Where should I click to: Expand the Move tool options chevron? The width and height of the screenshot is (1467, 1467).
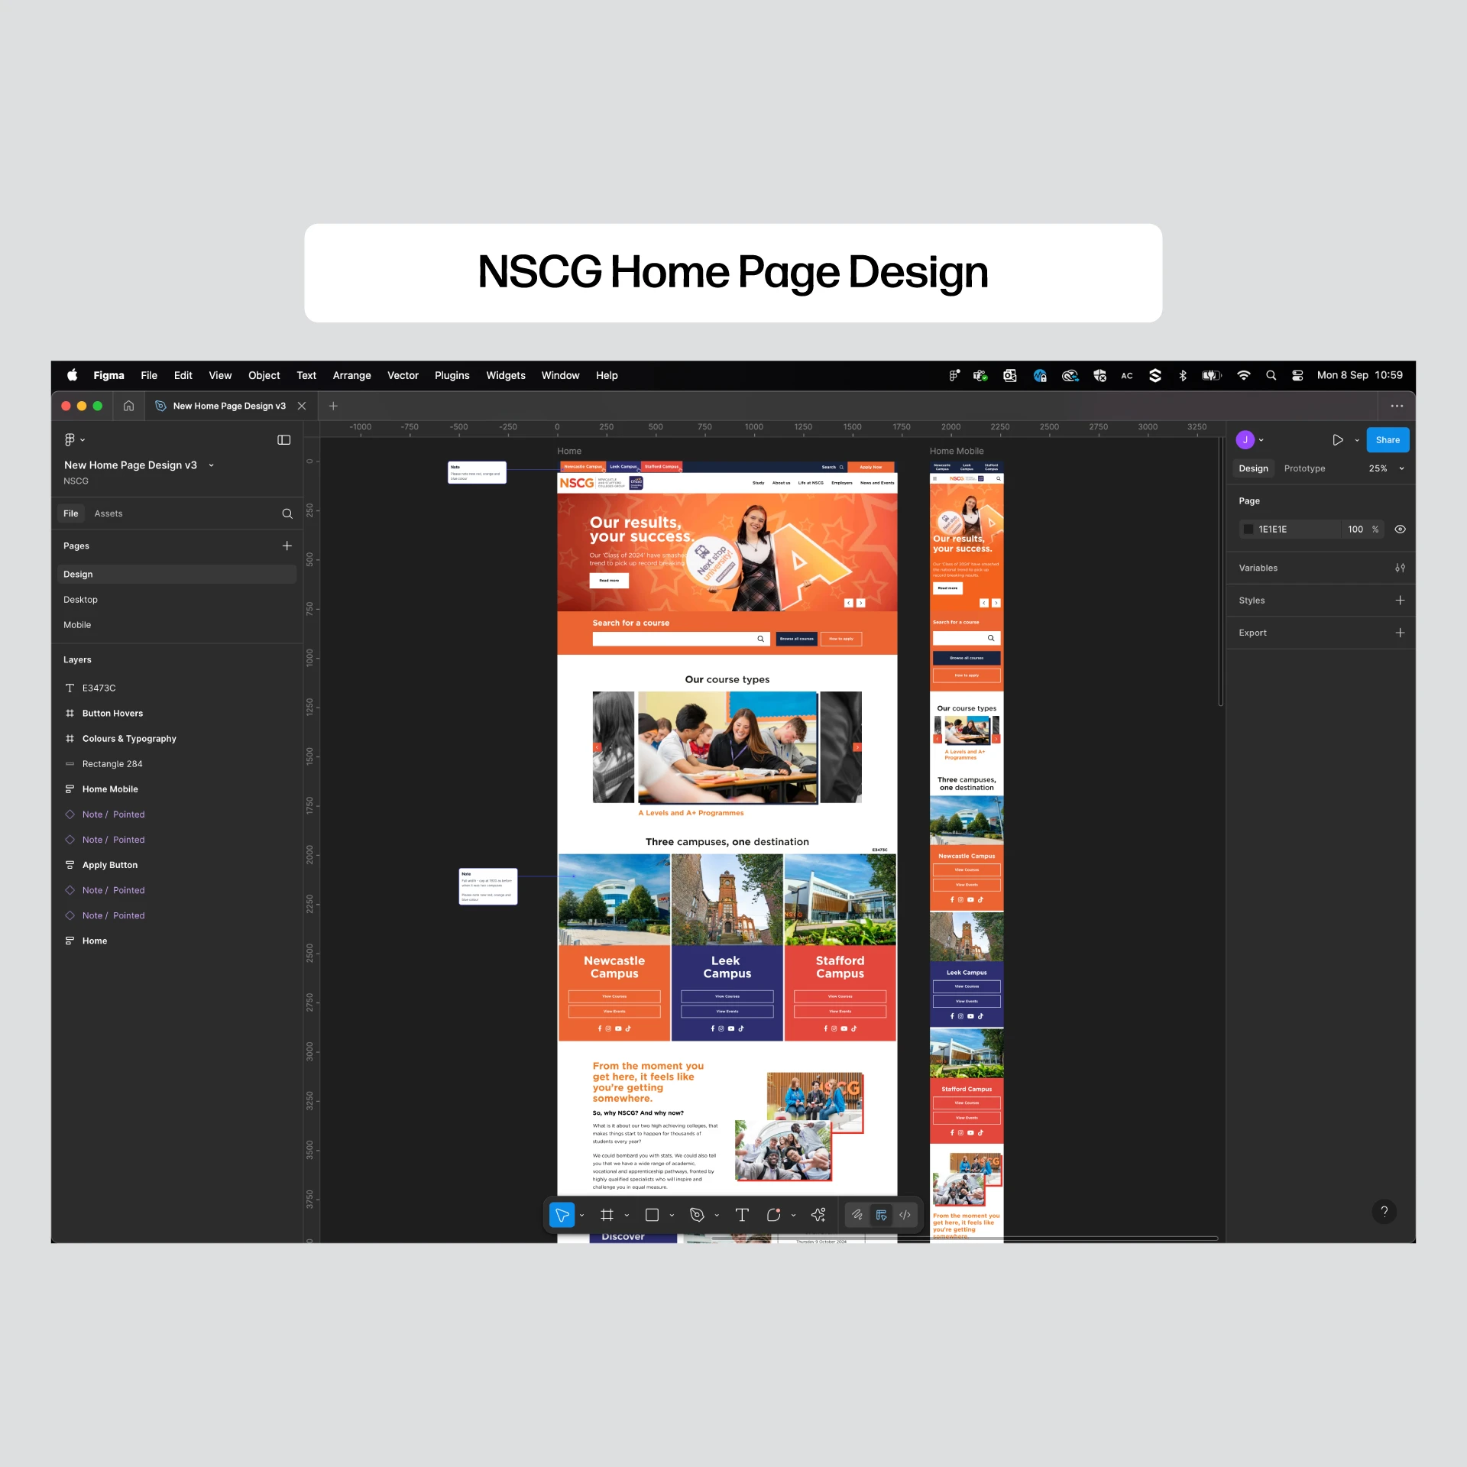click(x=582, y=1216)
